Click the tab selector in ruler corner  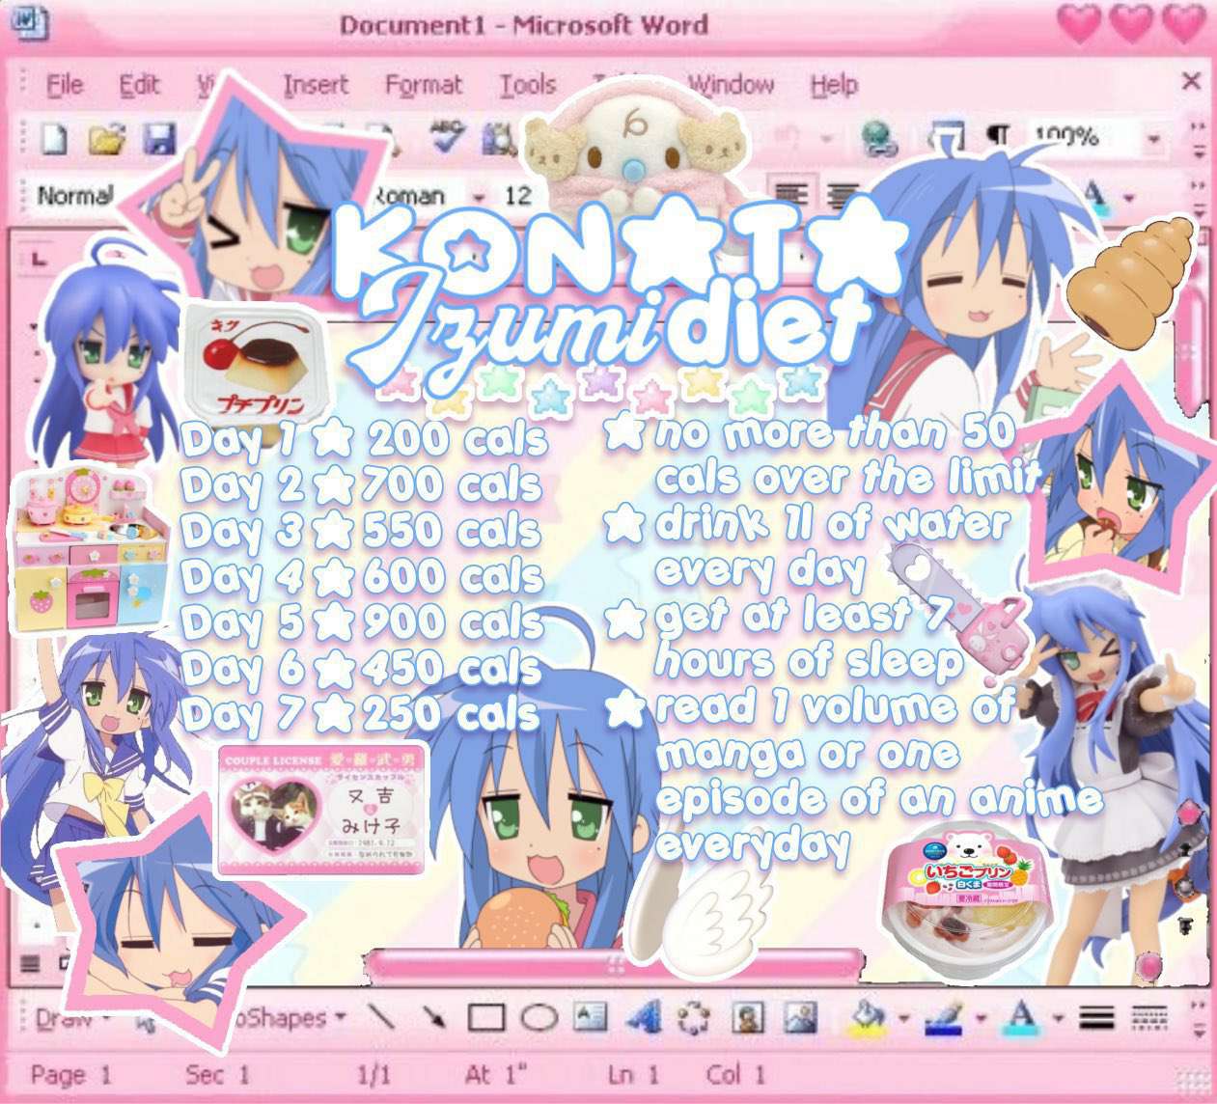39,258
